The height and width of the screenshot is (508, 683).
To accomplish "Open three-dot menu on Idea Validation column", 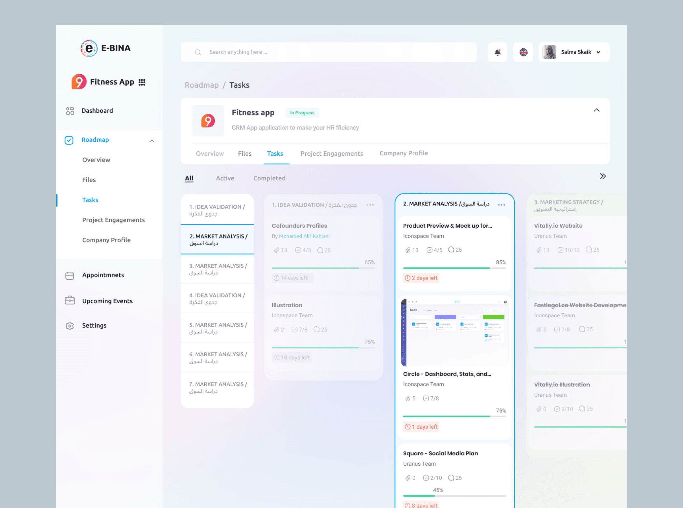I will coord(370,205).
